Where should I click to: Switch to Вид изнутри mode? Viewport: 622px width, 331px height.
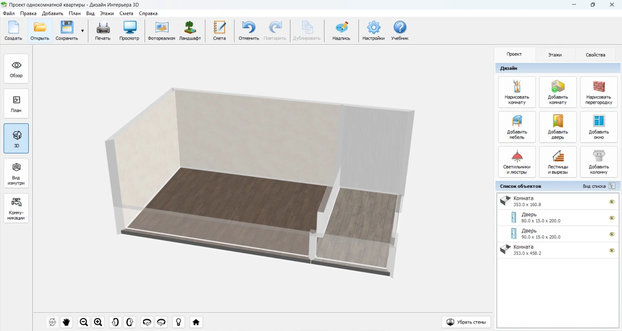[16, 173]
